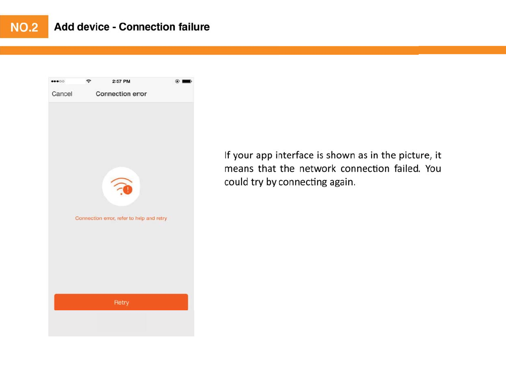Tap Cancel in the navigation bar
This screenshot has height=380, width=506.
pyautogui.click(x=62, y=94)
